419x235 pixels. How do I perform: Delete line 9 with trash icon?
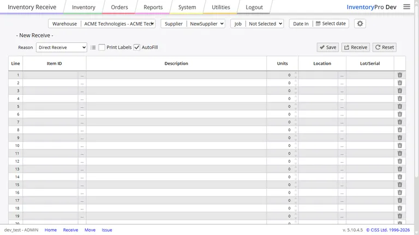pyautogui.click(x=400, y=138)
